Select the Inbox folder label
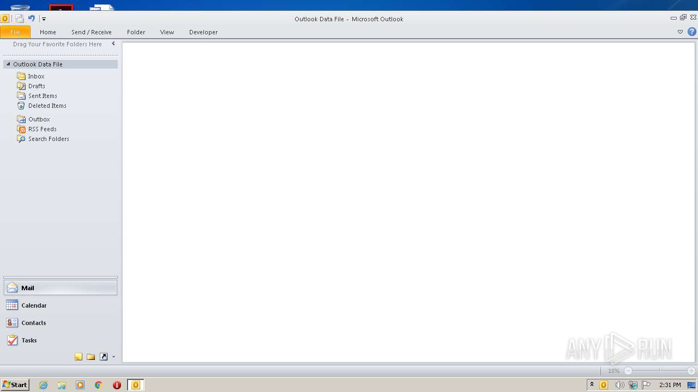Viewport: 698px width, 392px height. [37, 77]
